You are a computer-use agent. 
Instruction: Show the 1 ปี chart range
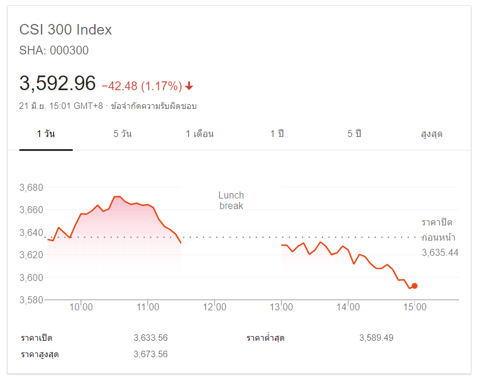pyautogui.click(x=277, y=134)
